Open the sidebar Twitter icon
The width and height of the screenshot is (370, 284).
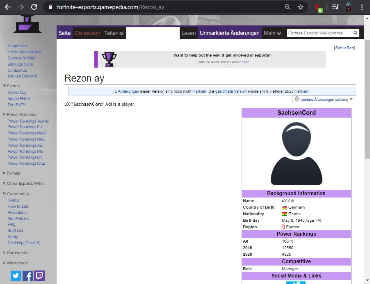point(16,276)
